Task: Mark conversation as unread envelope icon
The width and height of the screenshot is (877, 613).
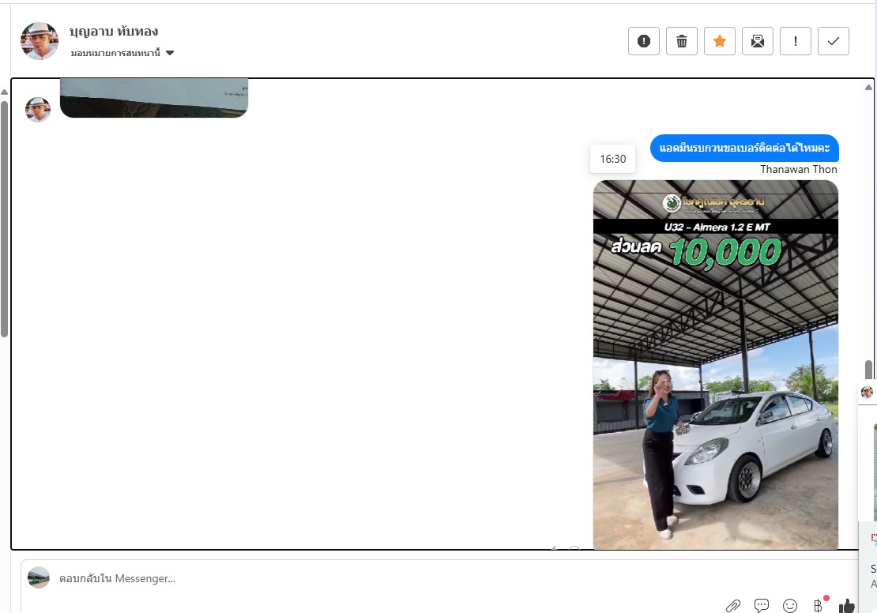Action: [758, 41]
